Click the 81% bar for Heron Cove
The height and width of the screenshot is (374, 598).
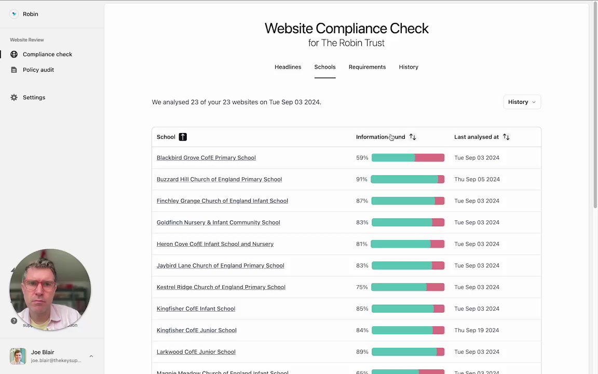coord(407,244)
